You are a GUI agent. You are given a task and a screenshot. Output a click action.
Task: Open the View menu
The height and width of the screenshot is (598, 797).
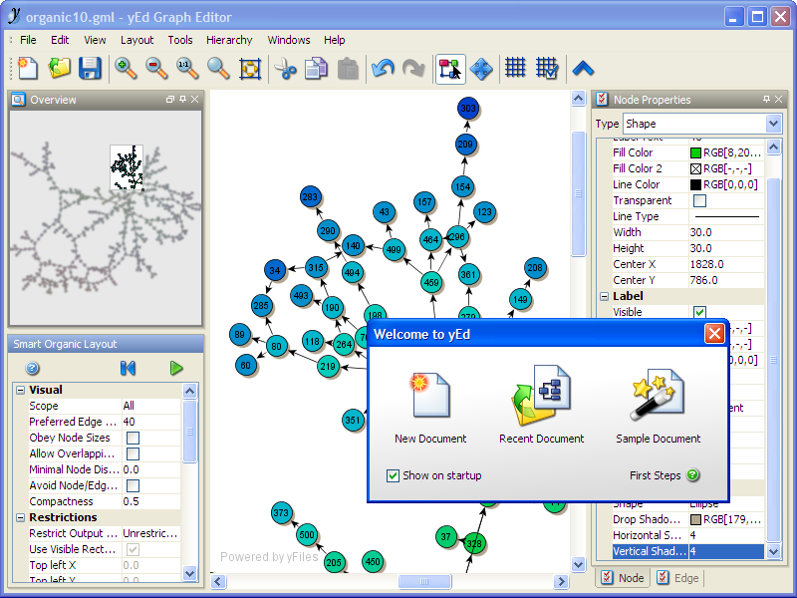point(95,40)
